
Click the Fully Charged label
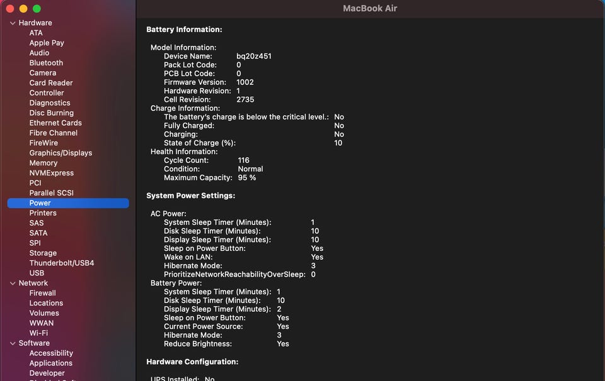point(189,126)
